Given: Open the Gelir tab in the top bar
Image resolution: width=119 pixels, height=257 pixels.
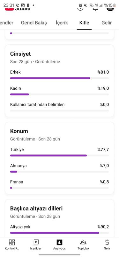Looking at the screenshot, I should coord(107,23).
